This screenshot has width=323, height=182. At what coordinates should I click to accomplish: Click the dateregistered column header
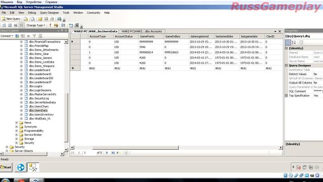[x=201, y=36]
